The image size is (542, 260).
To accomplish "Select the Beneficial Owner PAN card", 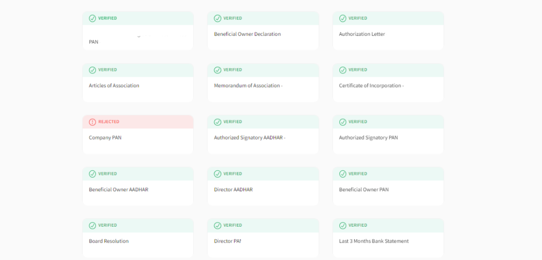I will (387, 192).
